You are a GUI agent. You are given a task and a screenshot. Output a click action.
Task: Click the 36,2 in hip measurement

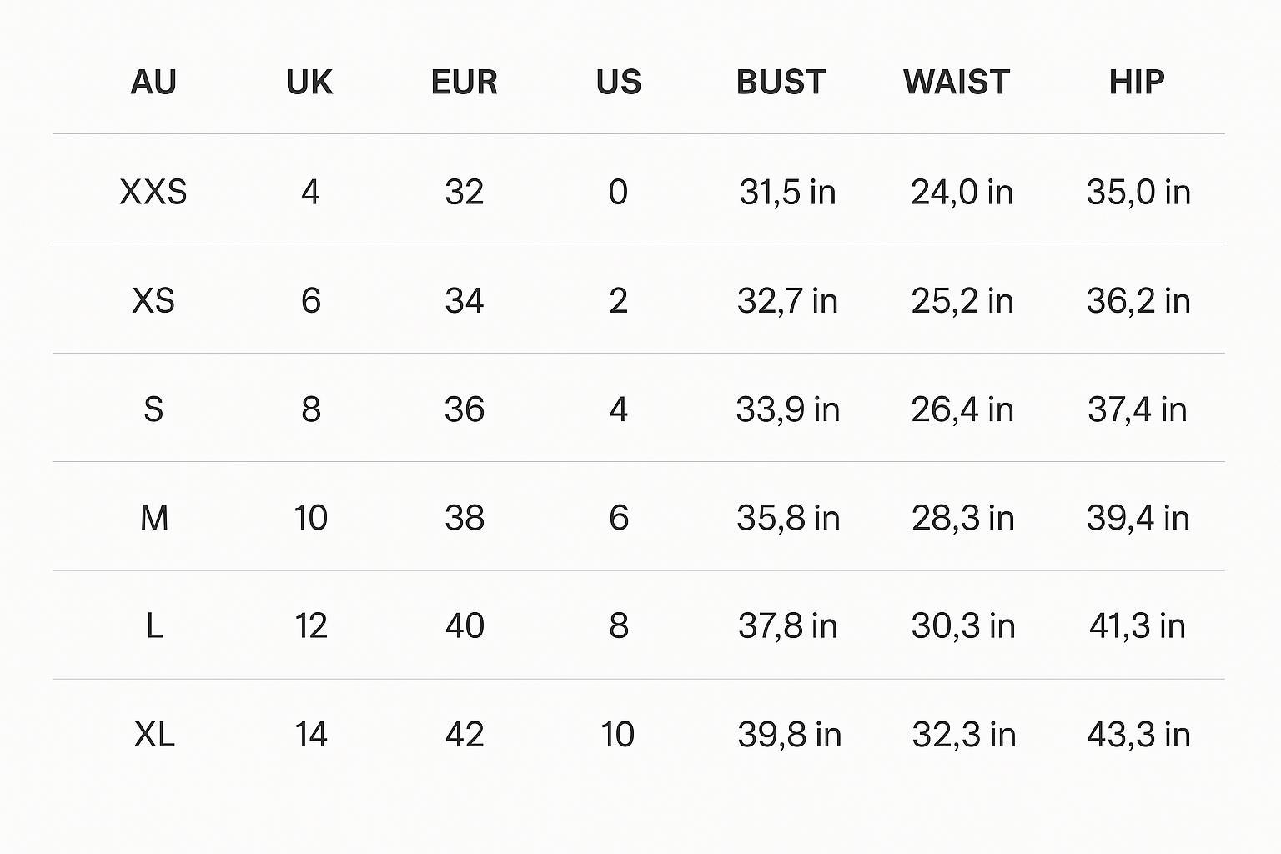(1138, 301)
